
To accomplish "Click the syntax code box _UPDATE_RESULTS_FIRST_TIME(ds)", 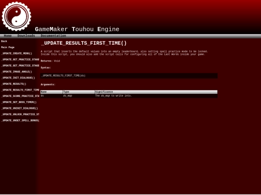I will tap(129, 76).
